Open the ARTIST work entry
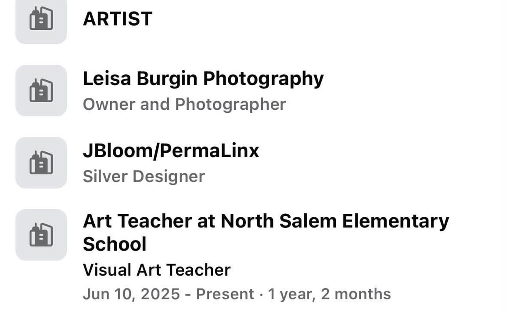Viewport: 506px width, 316px height. [x=118, y=19]
